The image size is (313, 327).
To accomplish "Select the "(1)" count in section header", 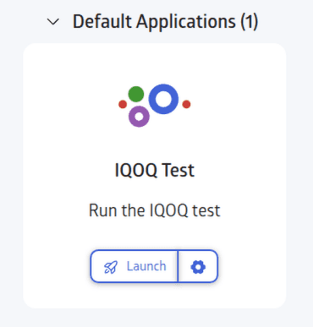I will 250,22.
